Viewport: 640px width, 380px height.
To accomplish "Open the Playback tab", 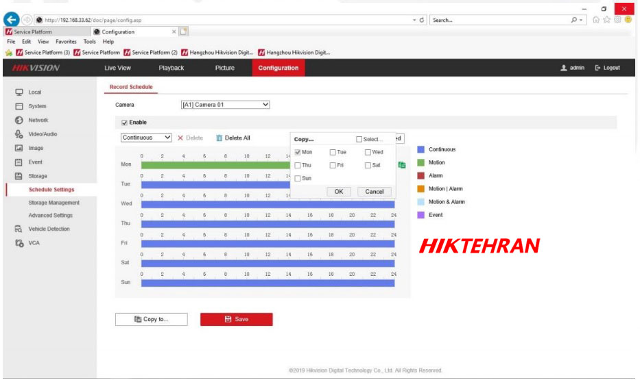I will pos(171,68).
